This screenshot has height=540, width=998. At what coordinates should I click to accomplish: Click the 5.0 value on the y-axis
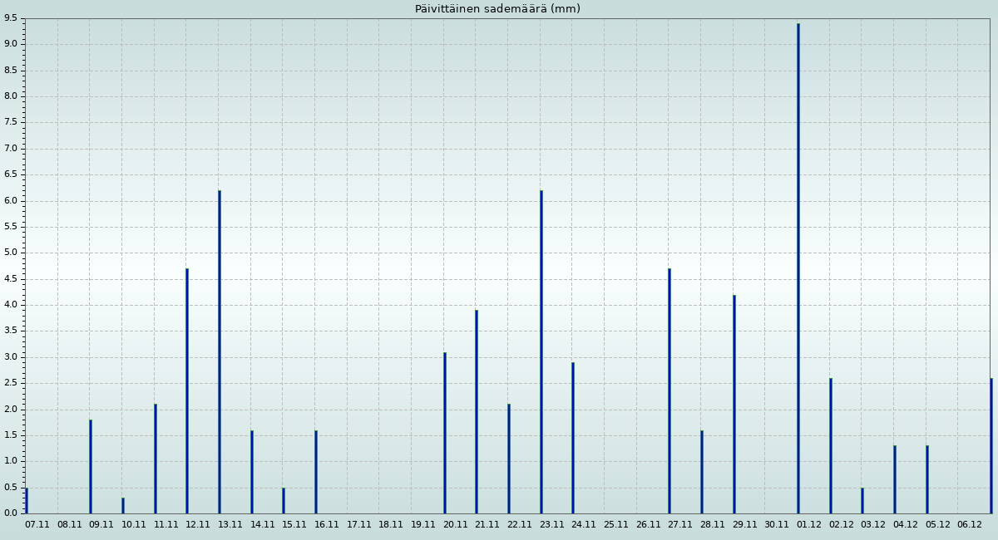coord(10,253)
